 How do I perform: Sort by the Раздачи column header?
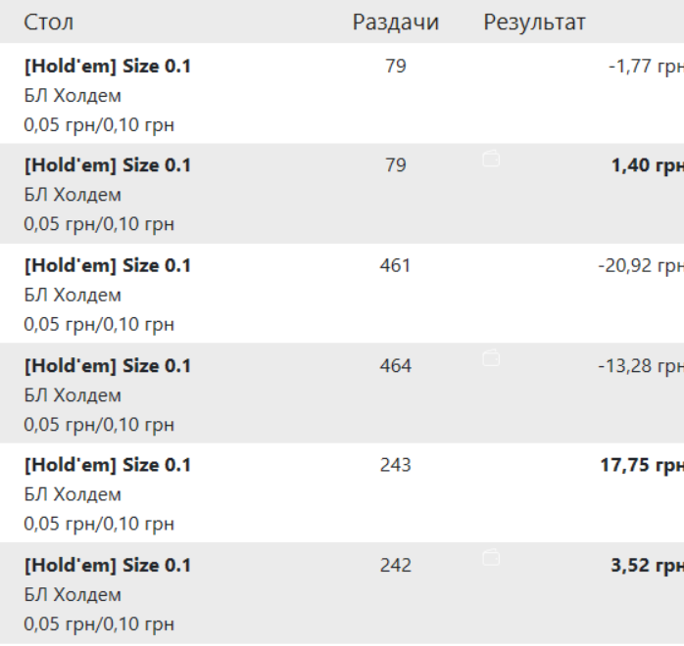pos(396,22)
